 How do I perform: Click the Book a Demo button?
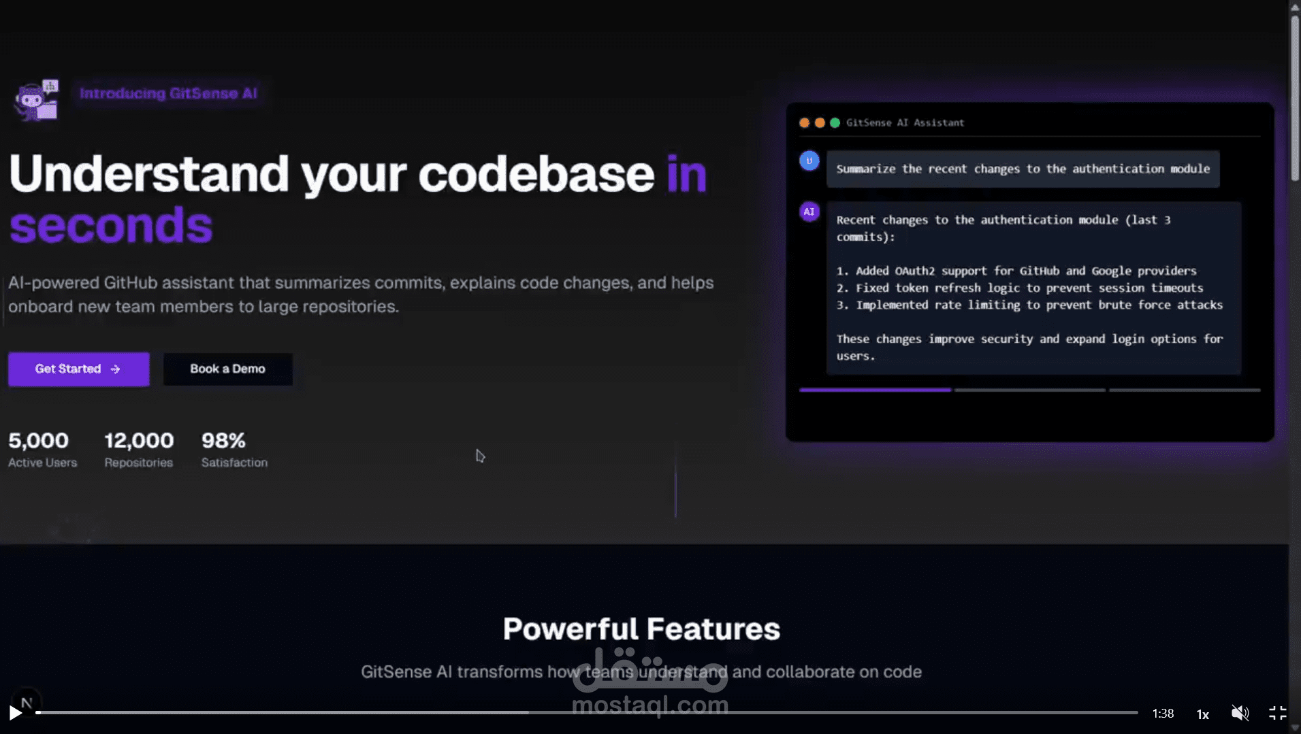pyautogui.click(x=228, y=369)
